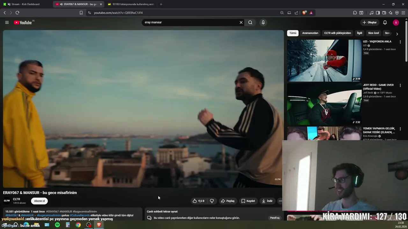The image size is (408, 229).
Task: Open the CLTR channel name link
Action: tap(17, 199)
